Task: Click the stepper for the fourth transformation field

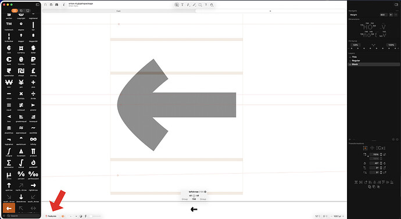Action: (381, 168)
